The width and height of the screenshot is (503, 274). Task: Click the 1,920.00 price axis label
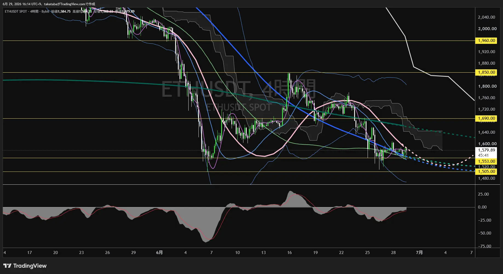click(x=487, y=52)
